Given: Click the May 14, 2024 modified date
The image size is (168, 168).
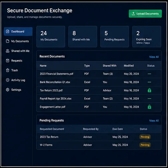Looking at the screenshot, I should 131,99.
